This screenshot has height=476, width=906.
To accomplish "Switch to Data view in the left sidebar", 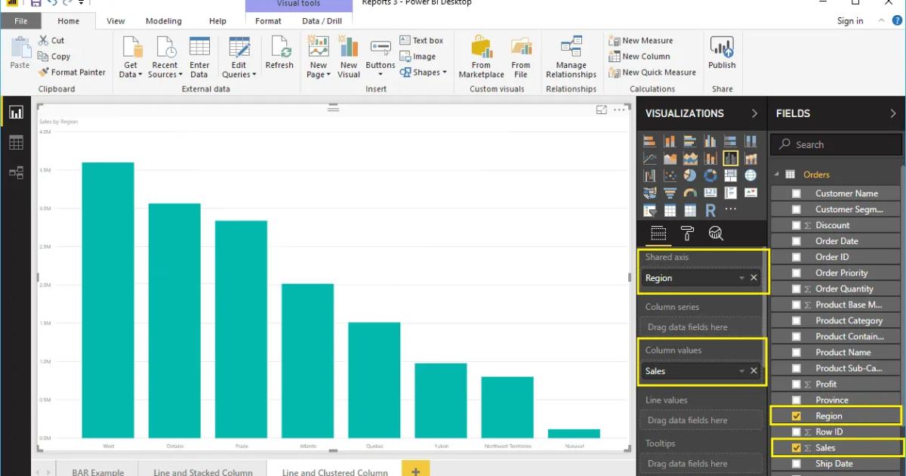I will [16, 142].
